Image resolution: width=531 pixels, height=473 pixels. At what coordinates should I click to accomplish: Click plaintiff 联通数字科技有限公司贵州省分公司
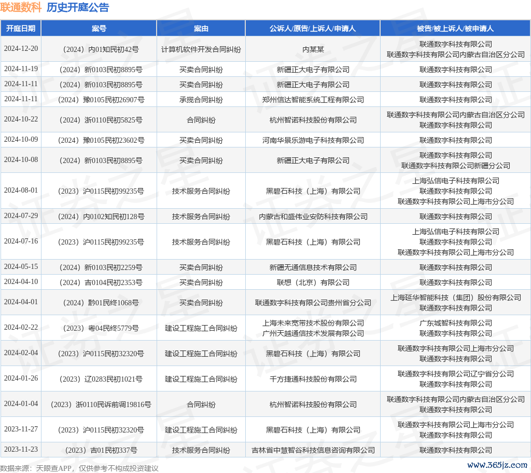tap(313, 303)
